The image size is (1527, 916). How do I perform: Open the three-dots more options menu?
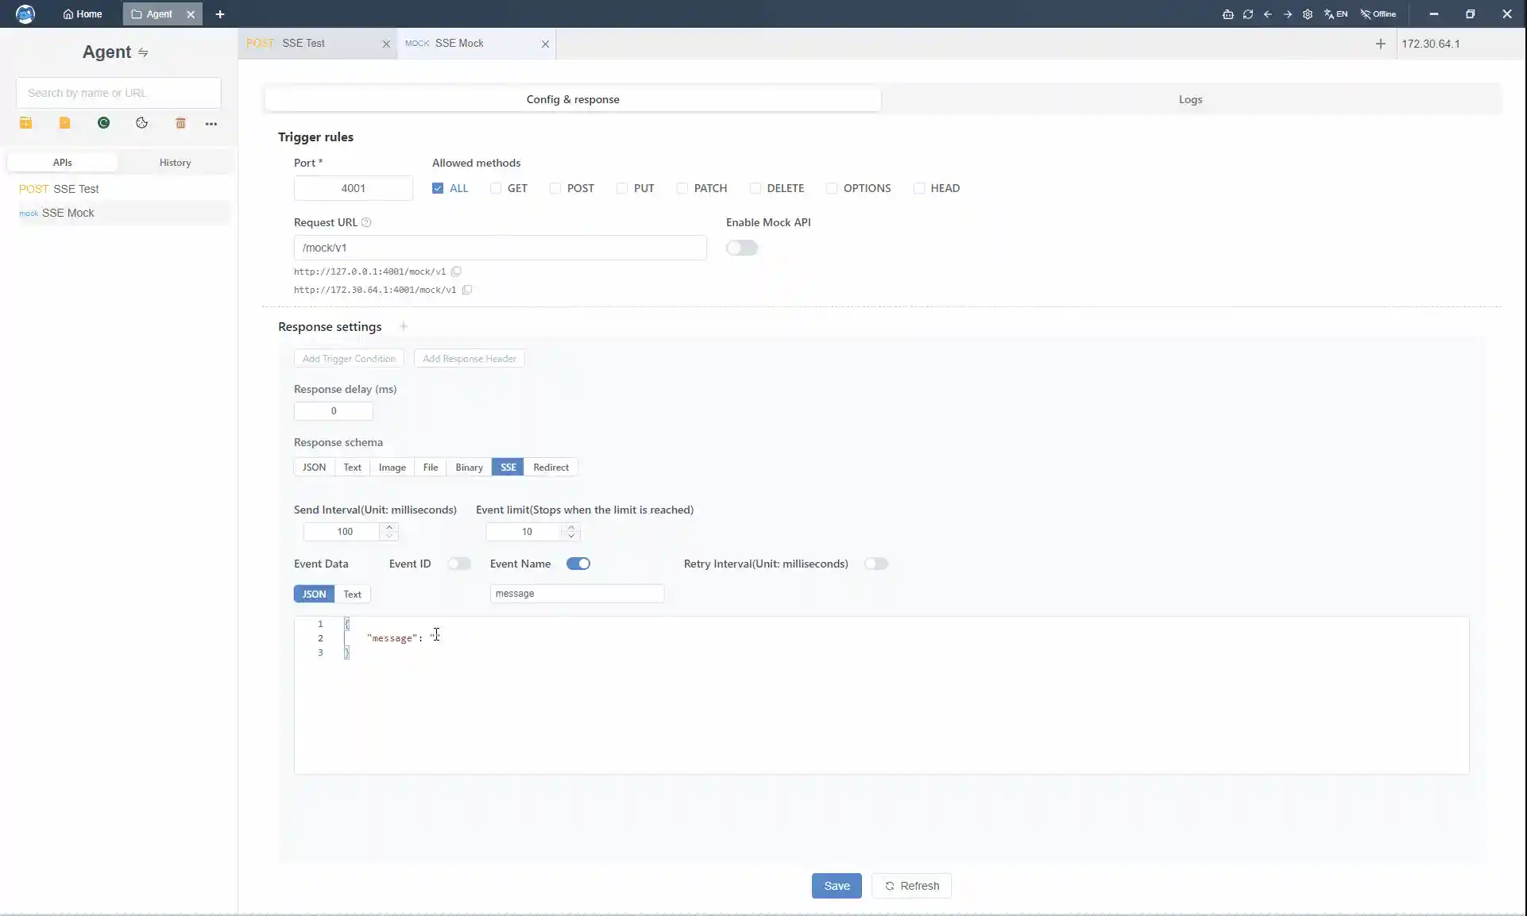pyautogui.click(x=211, y=124)
